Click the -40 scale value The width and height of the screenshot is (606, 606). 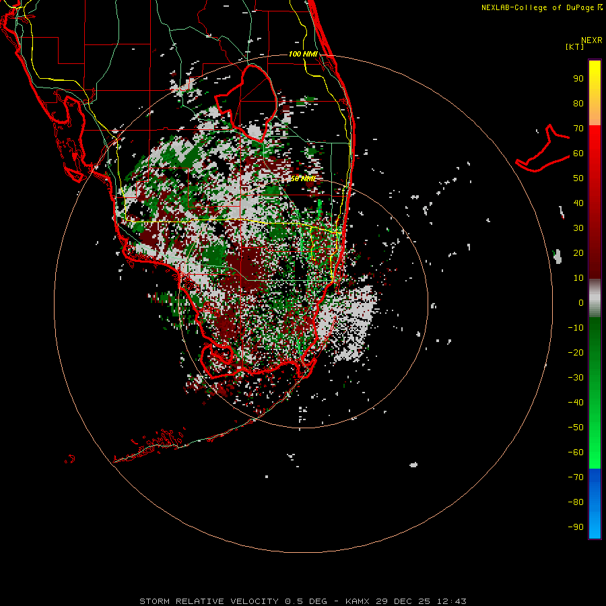click(x=576, y=403)
